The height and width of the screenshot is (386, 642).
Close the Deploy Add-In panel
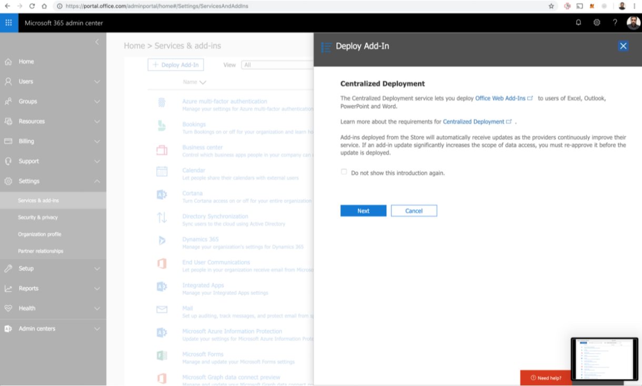[623, 46]
